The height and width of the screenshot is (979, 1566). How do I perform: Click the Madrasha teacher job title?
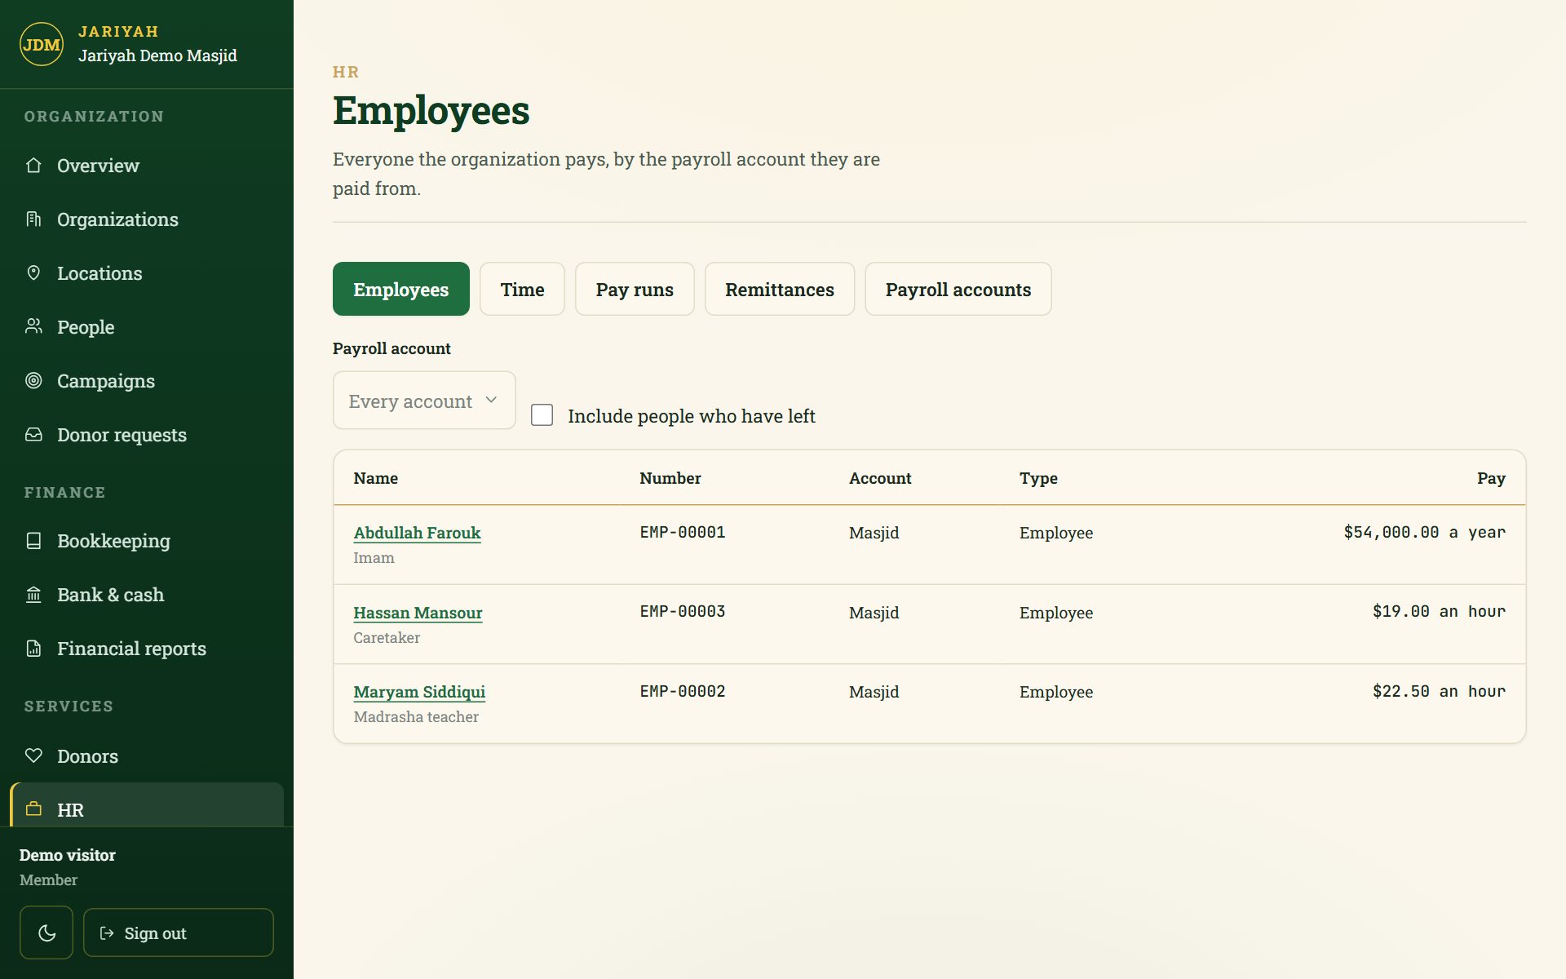click(x=416, y=717)
